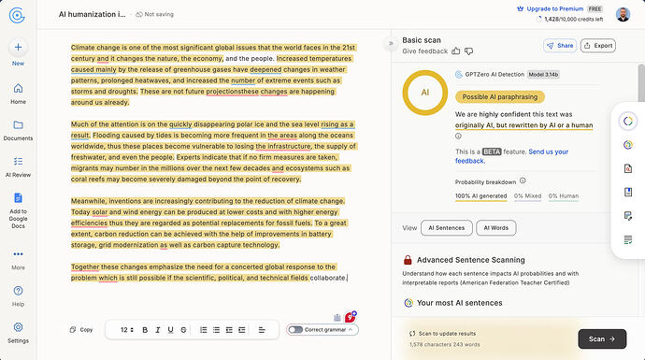
Task: Click the info icon under paraphrasing text
Action: pos(458,137)
